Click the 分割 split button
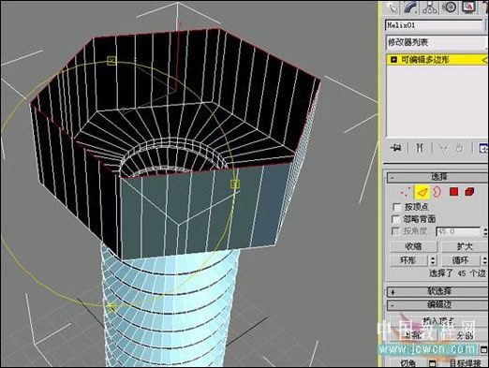Image resolution: width=489 pixels, height=368 pixels. [x=465, y=335]
